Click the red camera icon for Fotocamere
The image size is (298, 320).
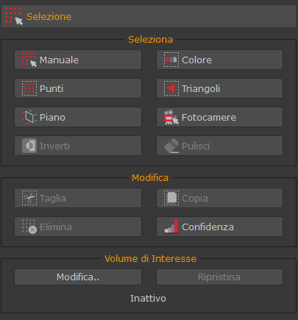click(x=171, y=117)
